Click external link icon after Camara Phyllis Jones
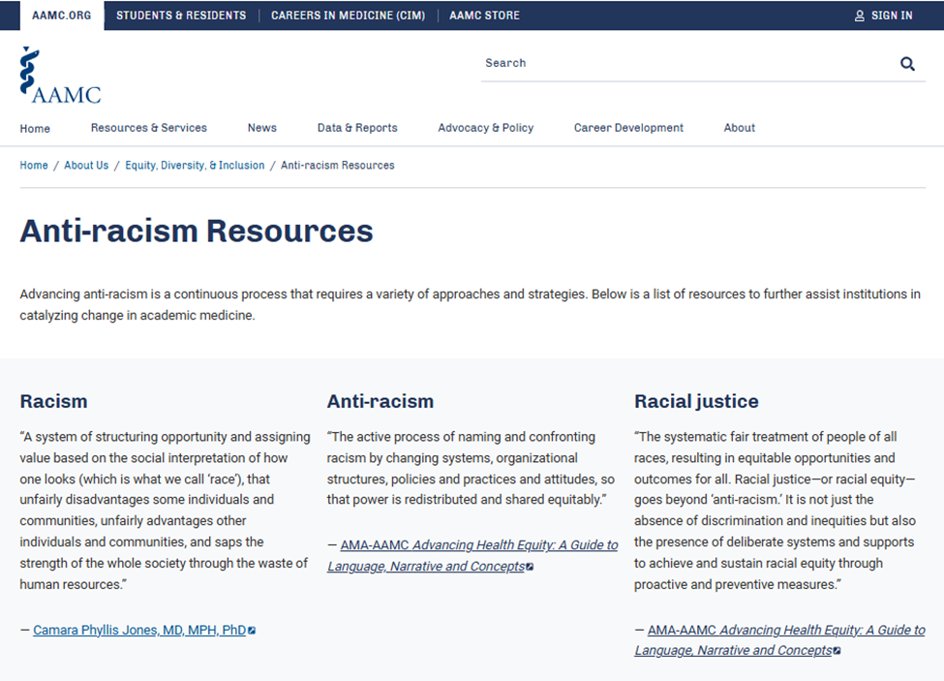944x681 pixels. pyautogui.click(x=252, y=631)
